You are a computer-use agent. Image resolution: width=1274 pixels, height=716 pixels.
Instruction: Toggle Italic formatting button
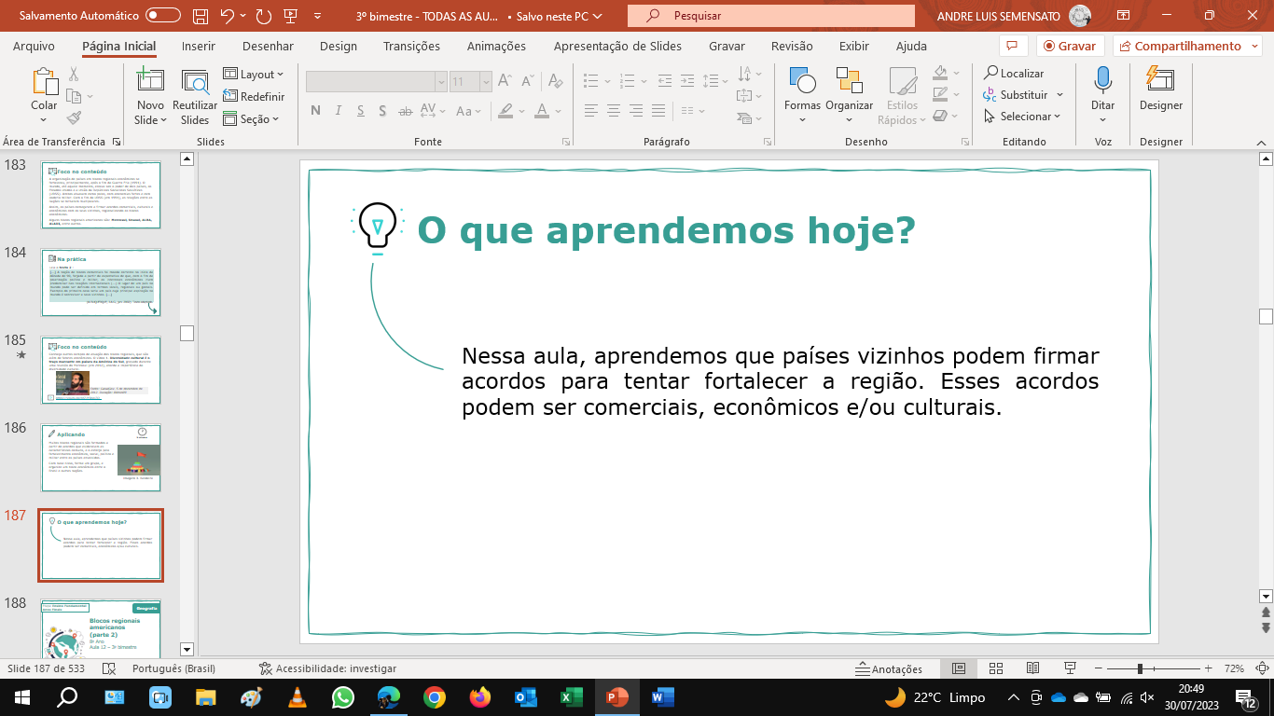[x=338, y=111]
